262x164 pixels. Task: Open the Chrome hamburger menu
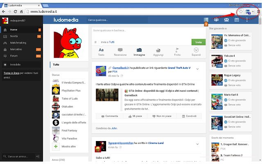click(x=258, y=11)
